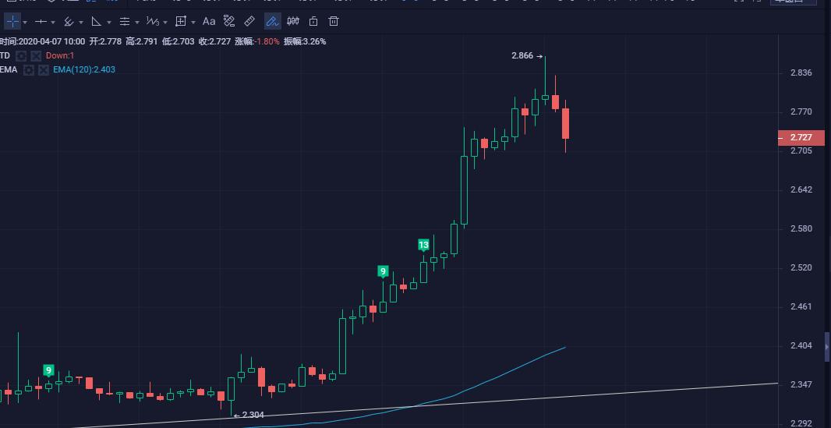The image size is (831, 428).
Task: Expand the channel tool options arrow
Action: (x=80, y=23)
